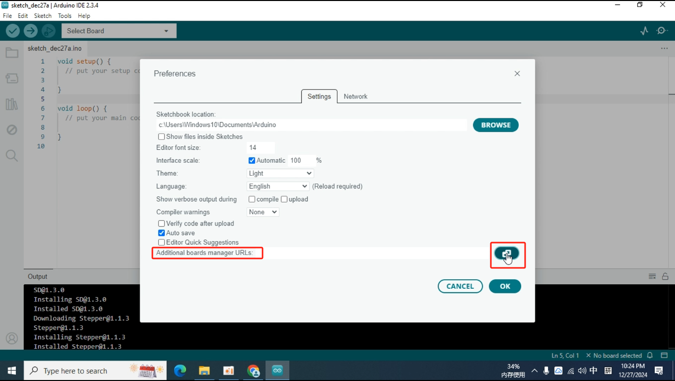This screenshot has width=675, height=381.
Task: Select the Settings tab
Action: click(319, 96)
